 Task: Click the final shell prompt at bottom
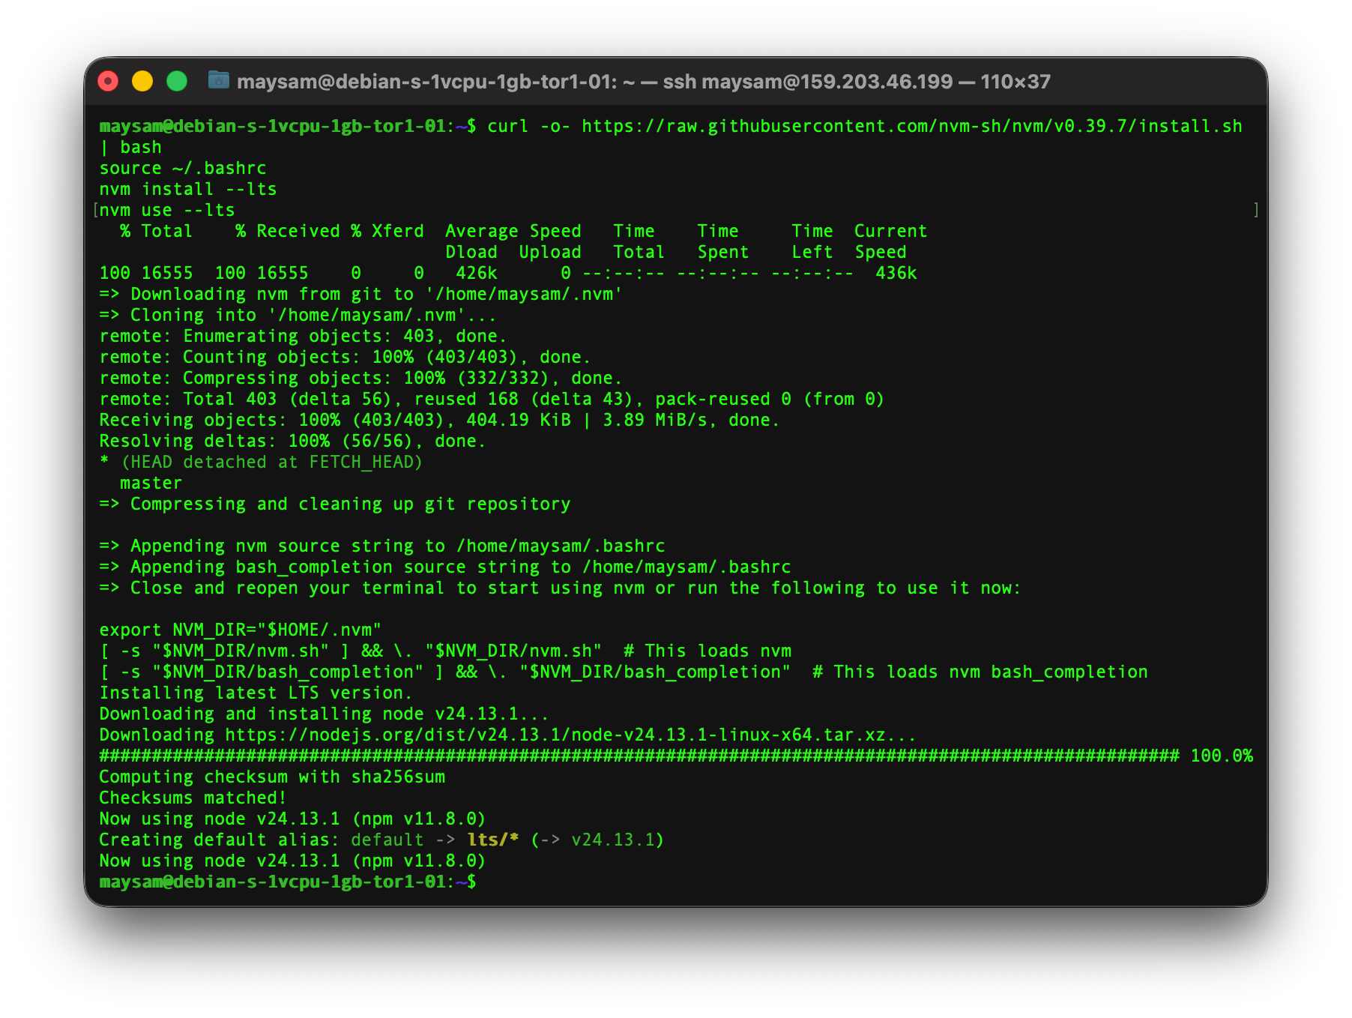[x=287, y=882]
